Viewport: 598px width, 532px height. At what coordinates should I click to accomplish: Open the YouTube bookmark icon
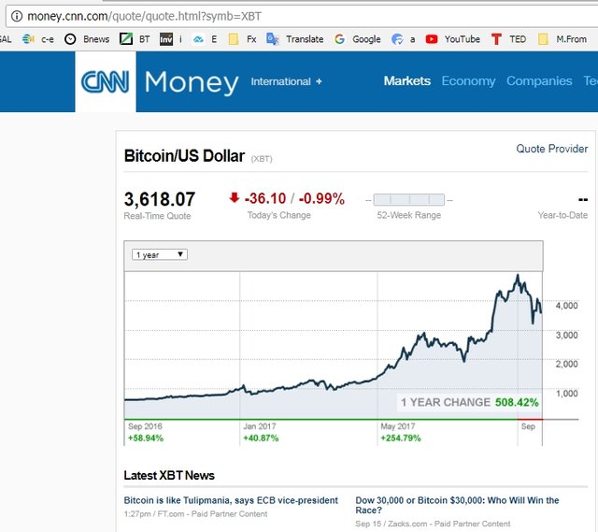(x=432, y=39)
